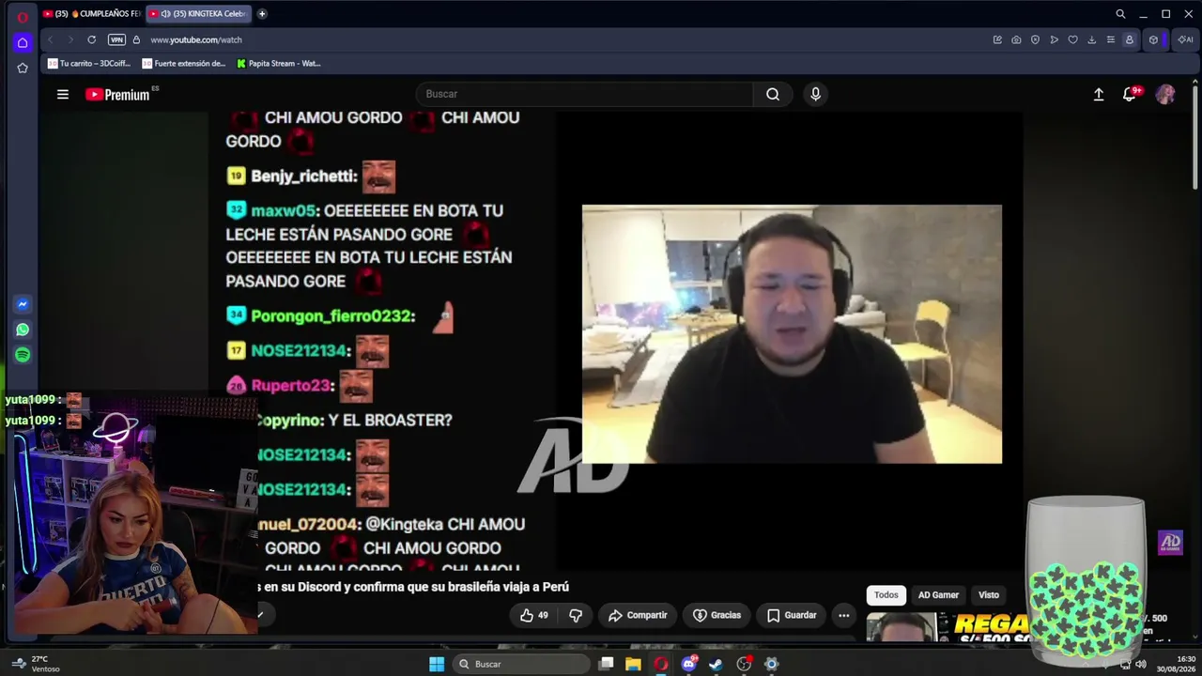Screen dimensions: 1202x676
Task: Open the Opera AI assistant button
Action: (x=1186, y=39)
